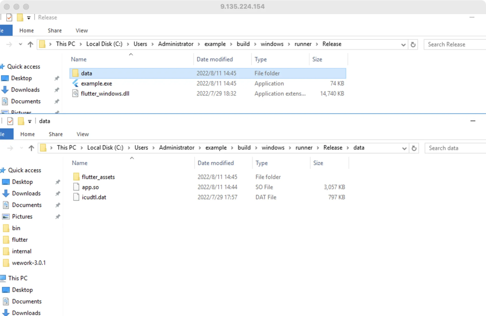Open customize quick access dropdown in Release window
This screenshot has width=486, height=316.
click(28, 18)
